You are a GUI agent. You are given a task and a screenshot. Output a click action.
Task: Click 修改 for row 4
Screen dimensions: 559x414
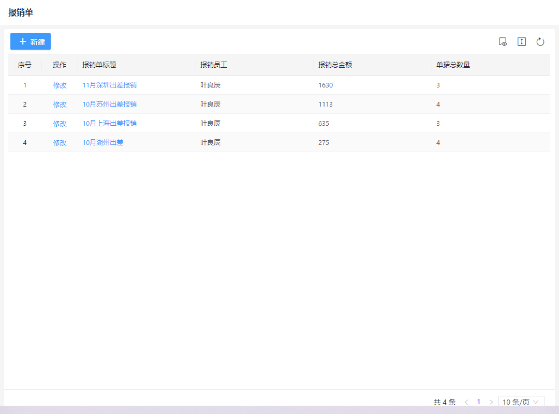pyautogui.click(x=60, y=143)
